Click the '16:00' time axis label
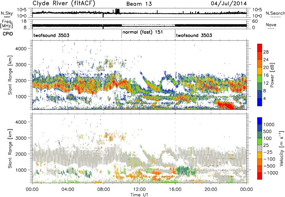This screenshot has height=197, width=285. tap(175, 190)
